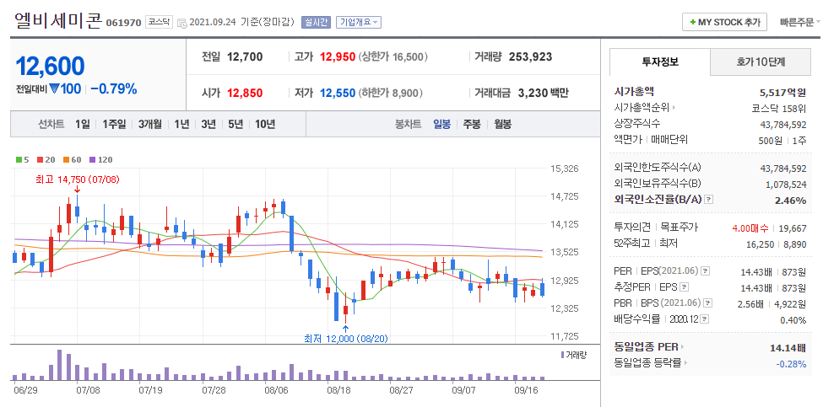Screen dimensions: 823x407
Task: Click the 동일업종 등락률 value -0.28%
Action: click(792, 363)
